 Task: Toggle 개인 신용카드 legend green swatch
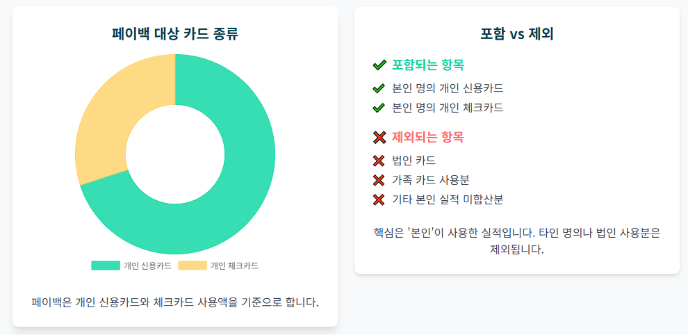pos(106,265)
